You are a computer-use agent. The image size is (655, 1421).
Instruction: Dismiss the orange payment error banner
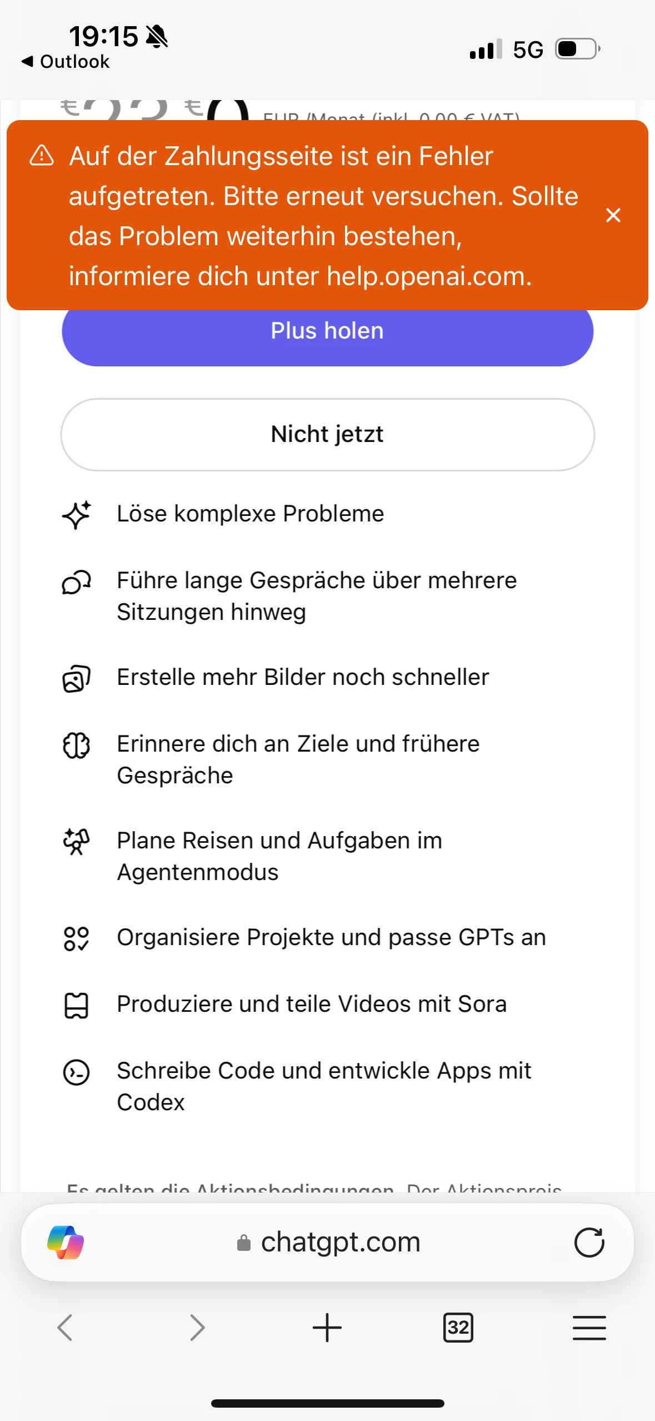pyautogui.click(x=613, y=215)
